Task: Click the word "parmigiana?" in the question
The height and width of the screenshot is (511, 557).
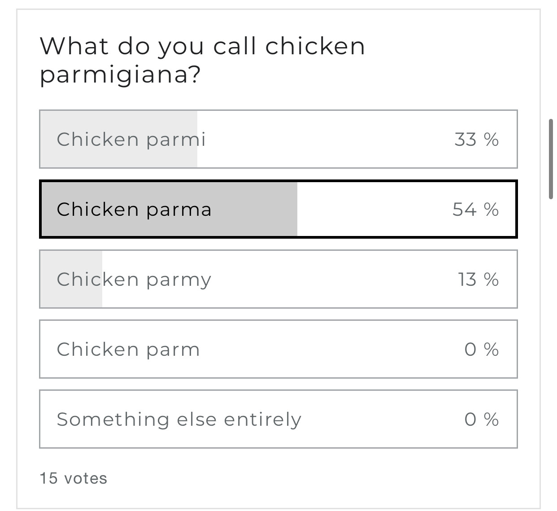Action: (120, 74)
